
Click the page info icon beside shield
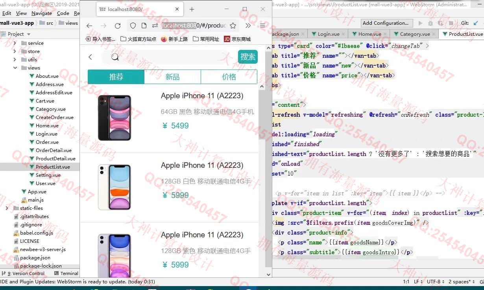point(144,26)
